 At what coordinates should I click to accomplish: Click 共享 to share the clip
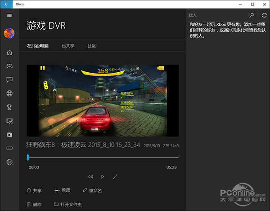tap(34, 190)
